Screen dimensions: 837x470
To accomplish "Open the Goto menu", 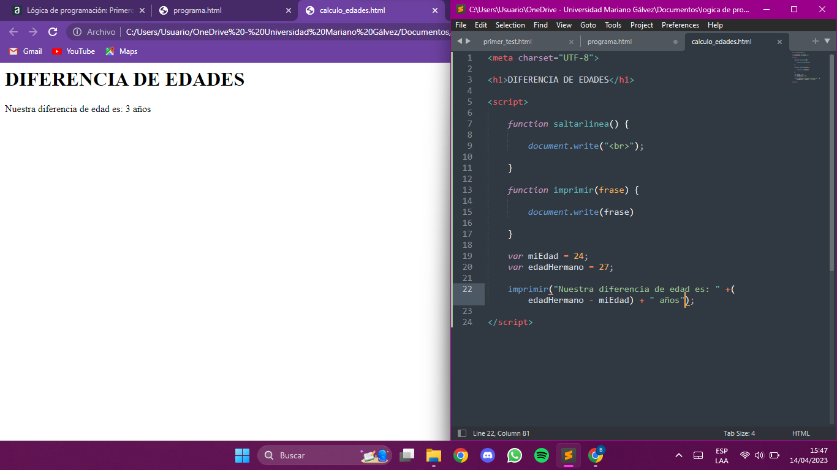I will (x=588, y=25).
